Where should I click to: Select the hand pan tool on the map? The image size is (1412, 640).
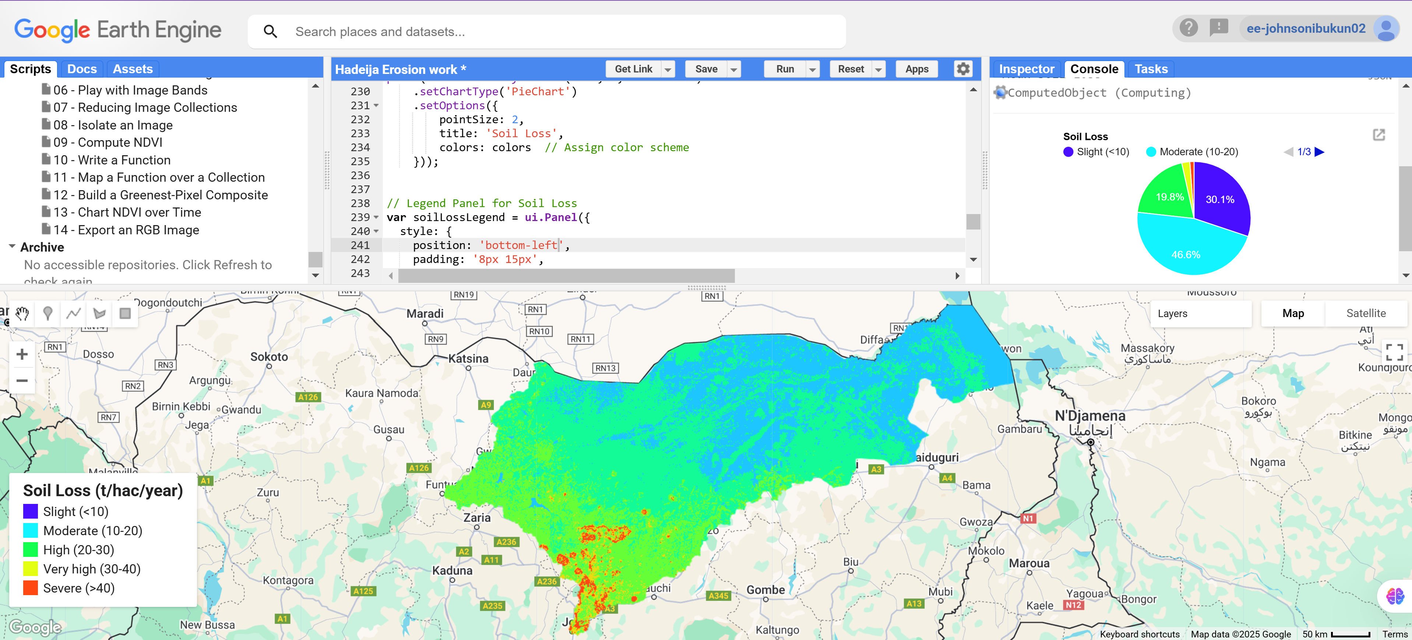22,313
